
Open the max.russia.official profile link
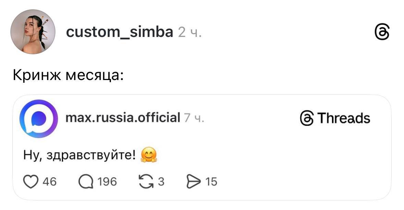(x=123, y=117)
